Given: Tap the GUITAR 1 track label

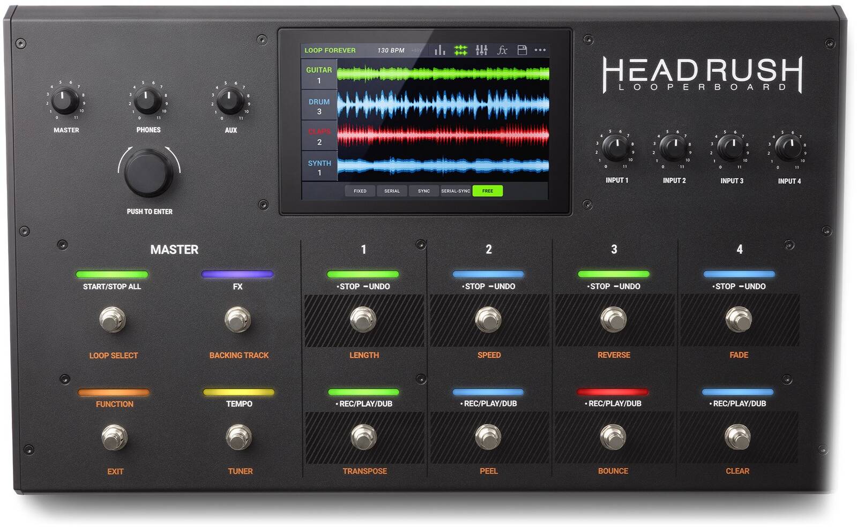Looking at the screenshot, I should 319,75.
